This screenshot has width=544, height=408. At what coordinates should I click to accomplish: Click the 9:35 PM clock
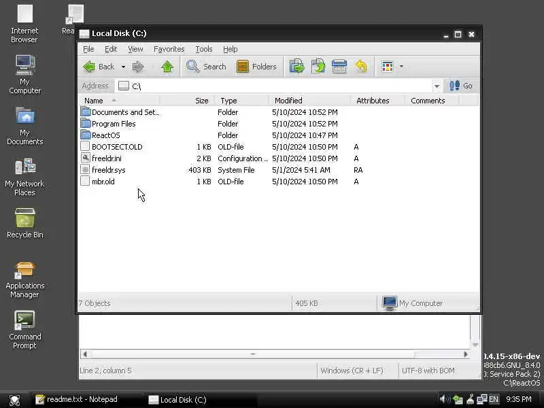[x=519, y=399]
